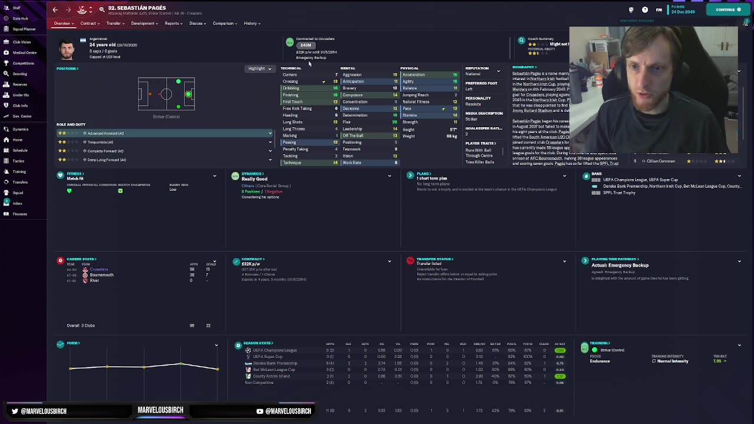
Task: Open Fitness panel dropdown chevron
Action: [x=214, y=175]
